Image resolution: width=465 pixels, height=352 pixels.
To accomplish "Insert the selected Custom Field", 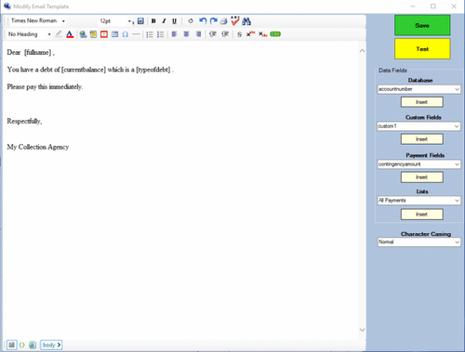I will coord(422,139).
